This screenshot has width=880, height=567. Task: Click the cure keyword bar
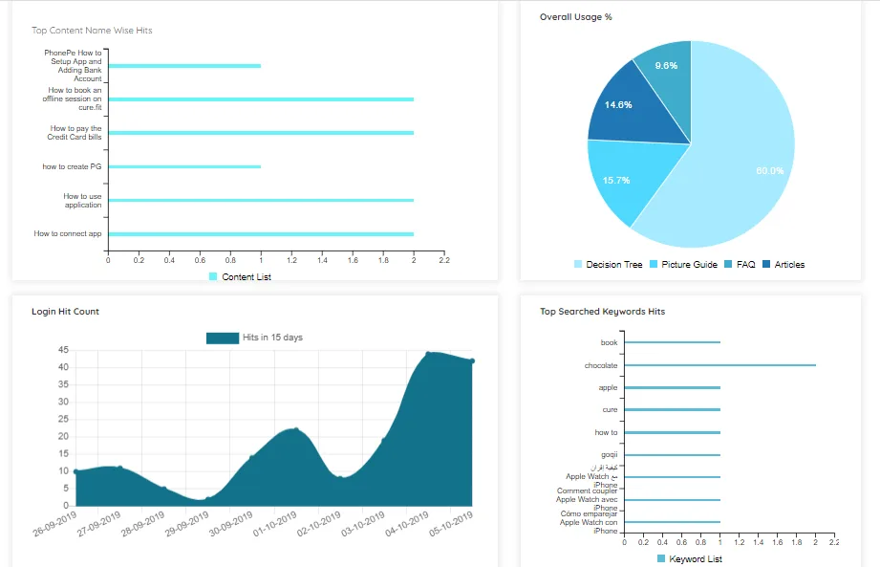pos(673,410)
